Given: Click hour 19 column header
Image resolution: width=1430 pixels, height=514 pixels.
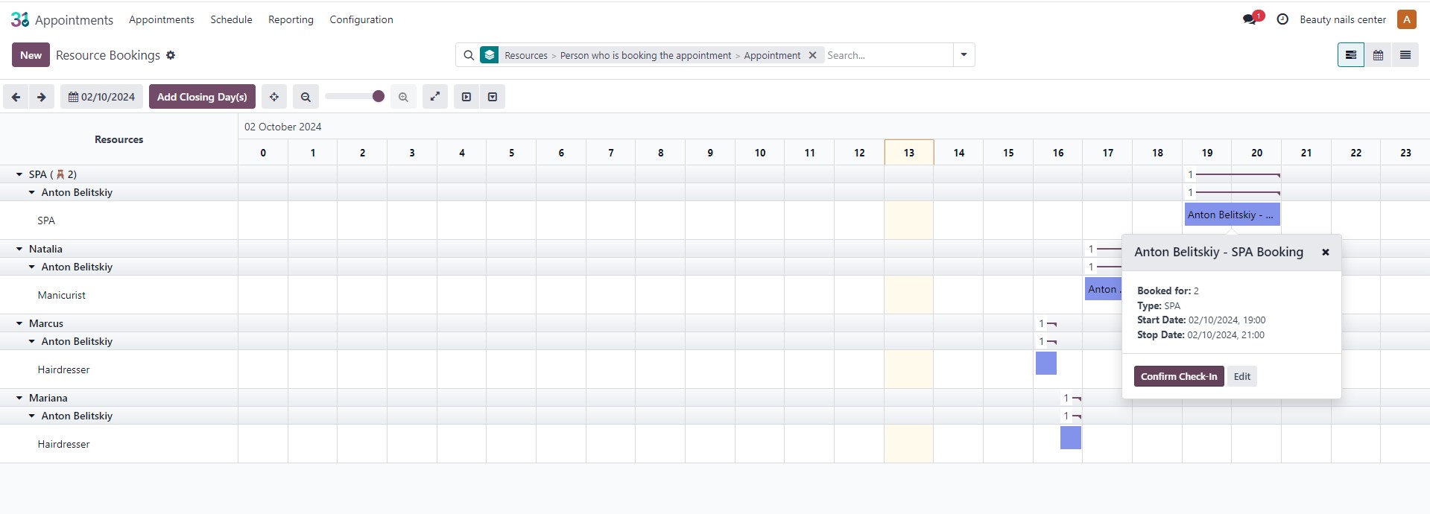Looking at the screenshot, I should [x=1207, y=153].
